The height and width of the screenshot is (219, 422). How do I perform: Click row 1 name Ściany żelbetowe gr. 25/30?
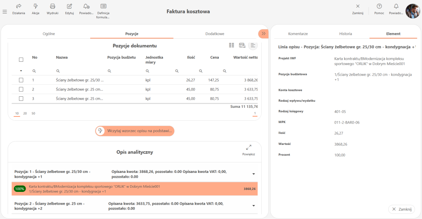pos(80,80)
